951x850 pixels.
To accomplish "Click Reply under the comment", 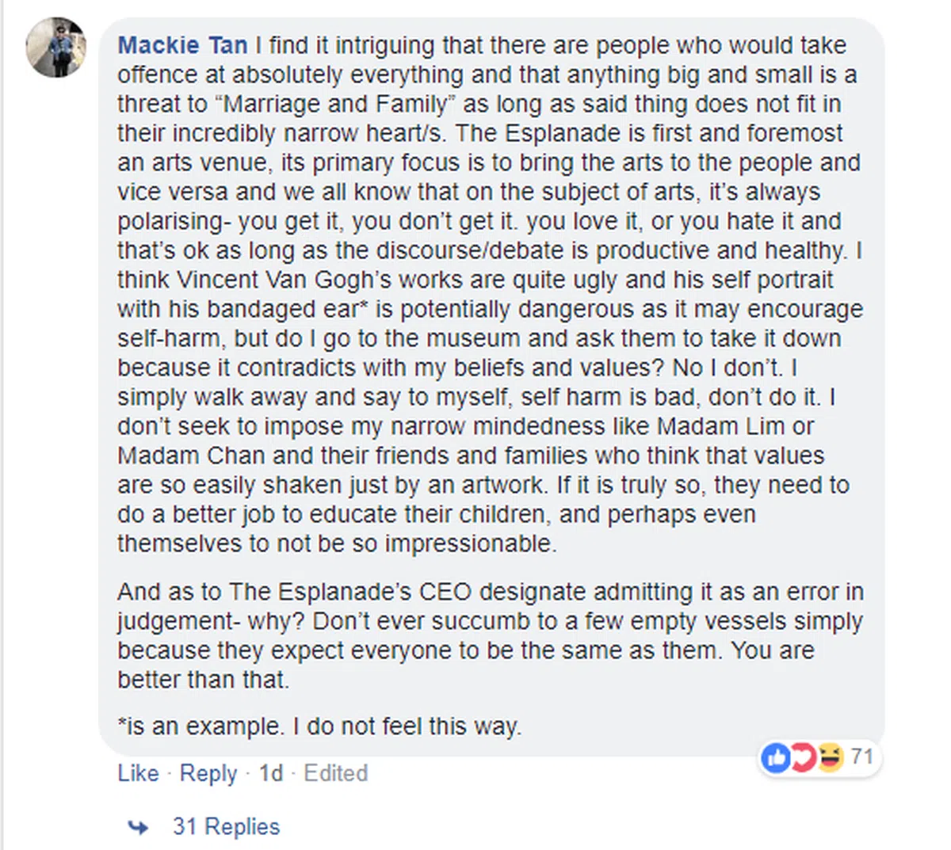I will click(208, 773).
